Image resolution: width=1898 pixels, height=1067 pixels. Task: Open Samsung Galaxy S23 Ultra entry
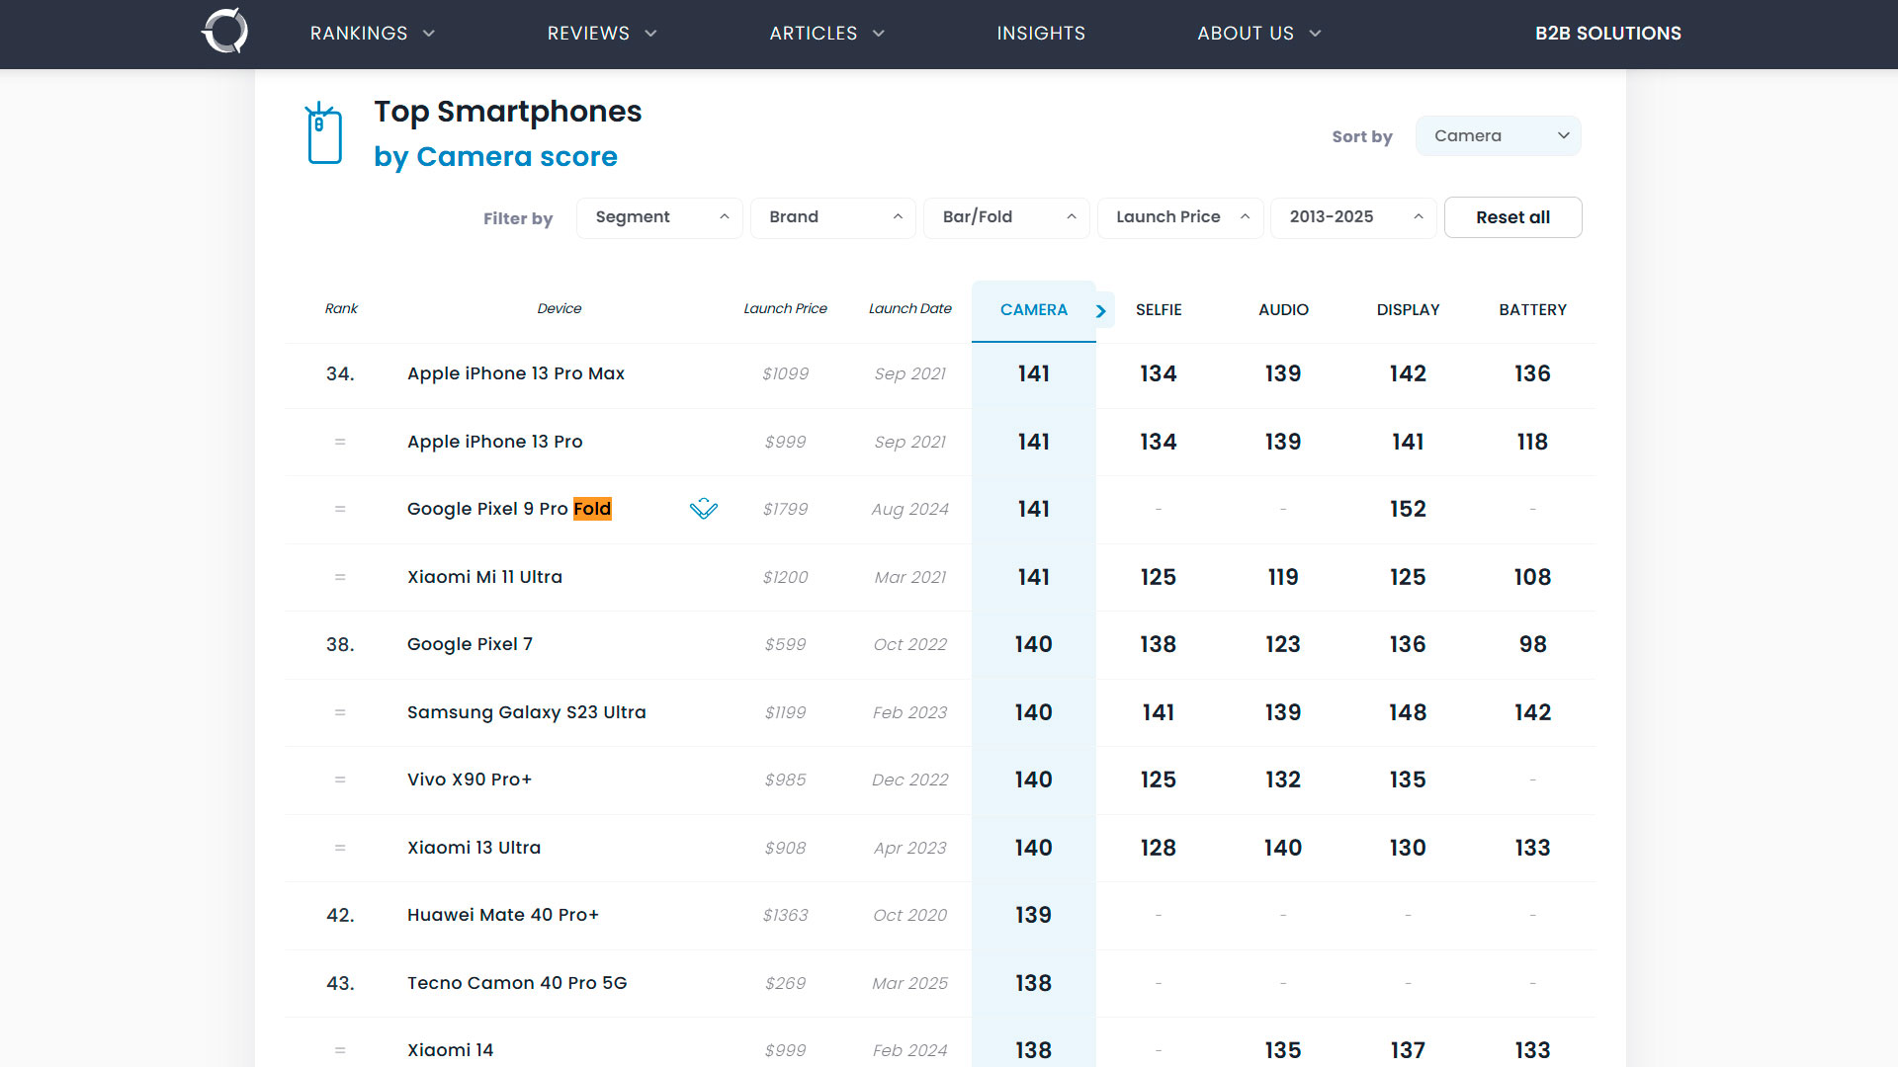[526, 712]
